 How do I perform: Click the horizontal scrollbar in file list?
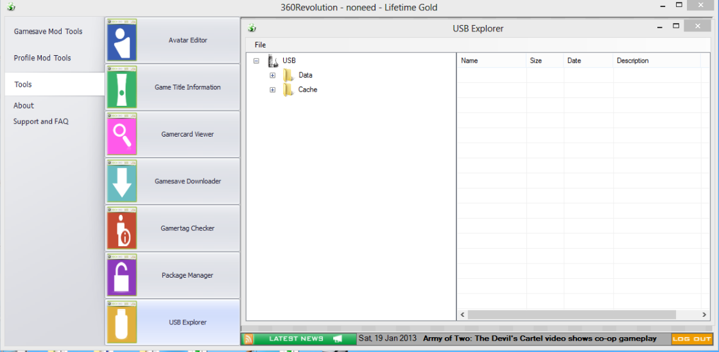pyautogui.click(x=571, y=315)
